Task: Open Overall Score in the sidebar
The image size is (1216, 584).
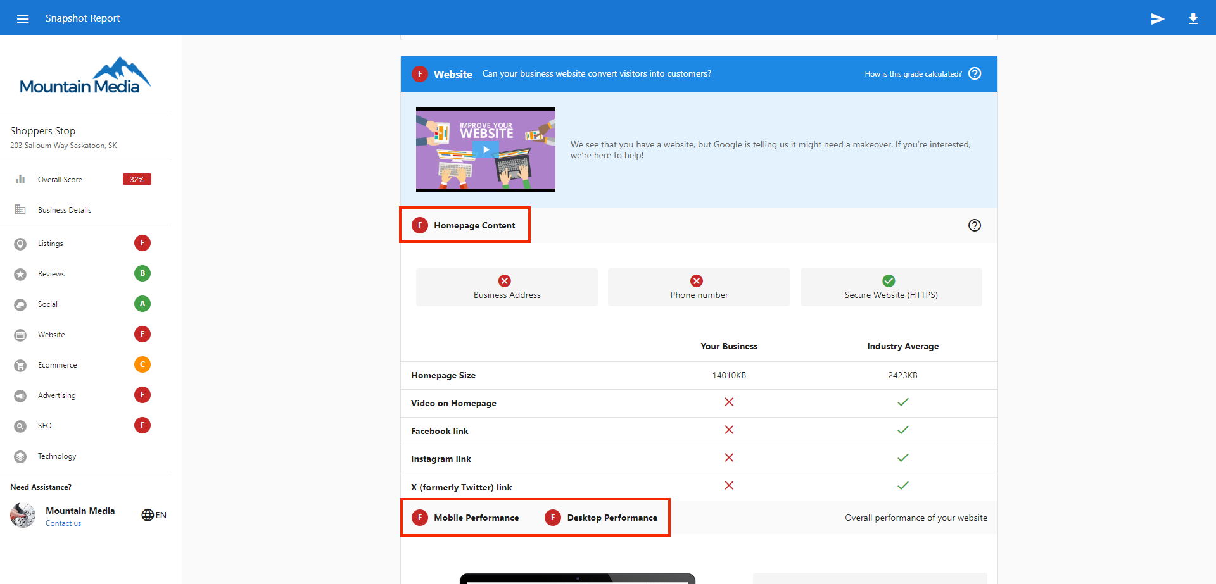Action: coord(60,180)
